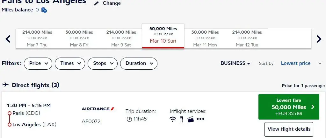Click the Air France airline logo

(x=98, y=109)
